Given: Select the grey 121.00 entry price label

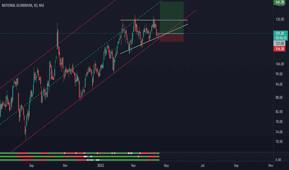Looking at the screenshot, I should [x=279, y=44].
